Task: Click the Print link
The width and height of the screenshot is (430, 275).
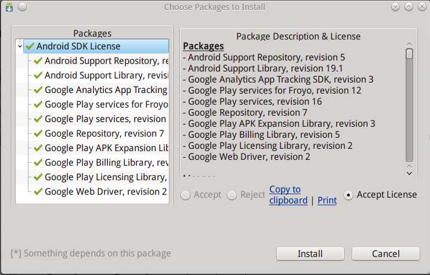Action: point(327,201)
